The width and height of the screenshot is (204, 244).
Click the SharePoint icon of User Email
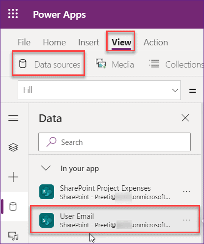point(47,220)
